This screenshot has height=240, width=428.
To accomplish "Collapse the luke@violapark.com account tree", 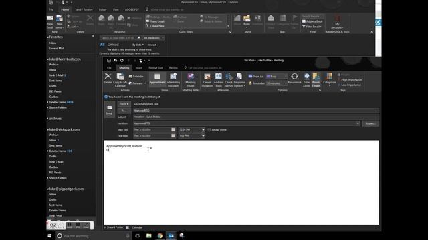I will point(47,130).
